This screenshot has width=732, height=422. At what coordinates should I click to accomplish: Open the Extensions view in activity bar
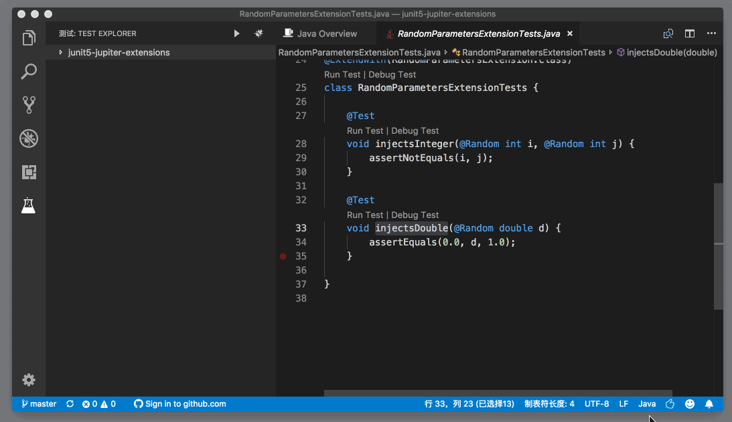pyautogui.click(x=29, y=172)
